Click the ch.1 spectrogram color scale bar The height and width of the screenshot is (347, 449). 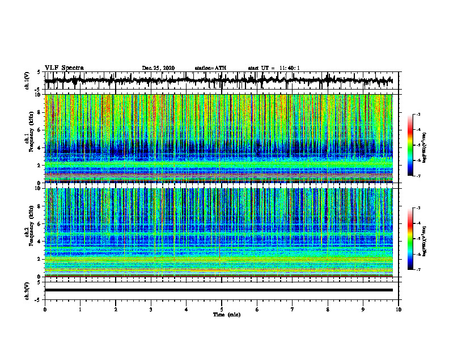click(x=410, y=145)
